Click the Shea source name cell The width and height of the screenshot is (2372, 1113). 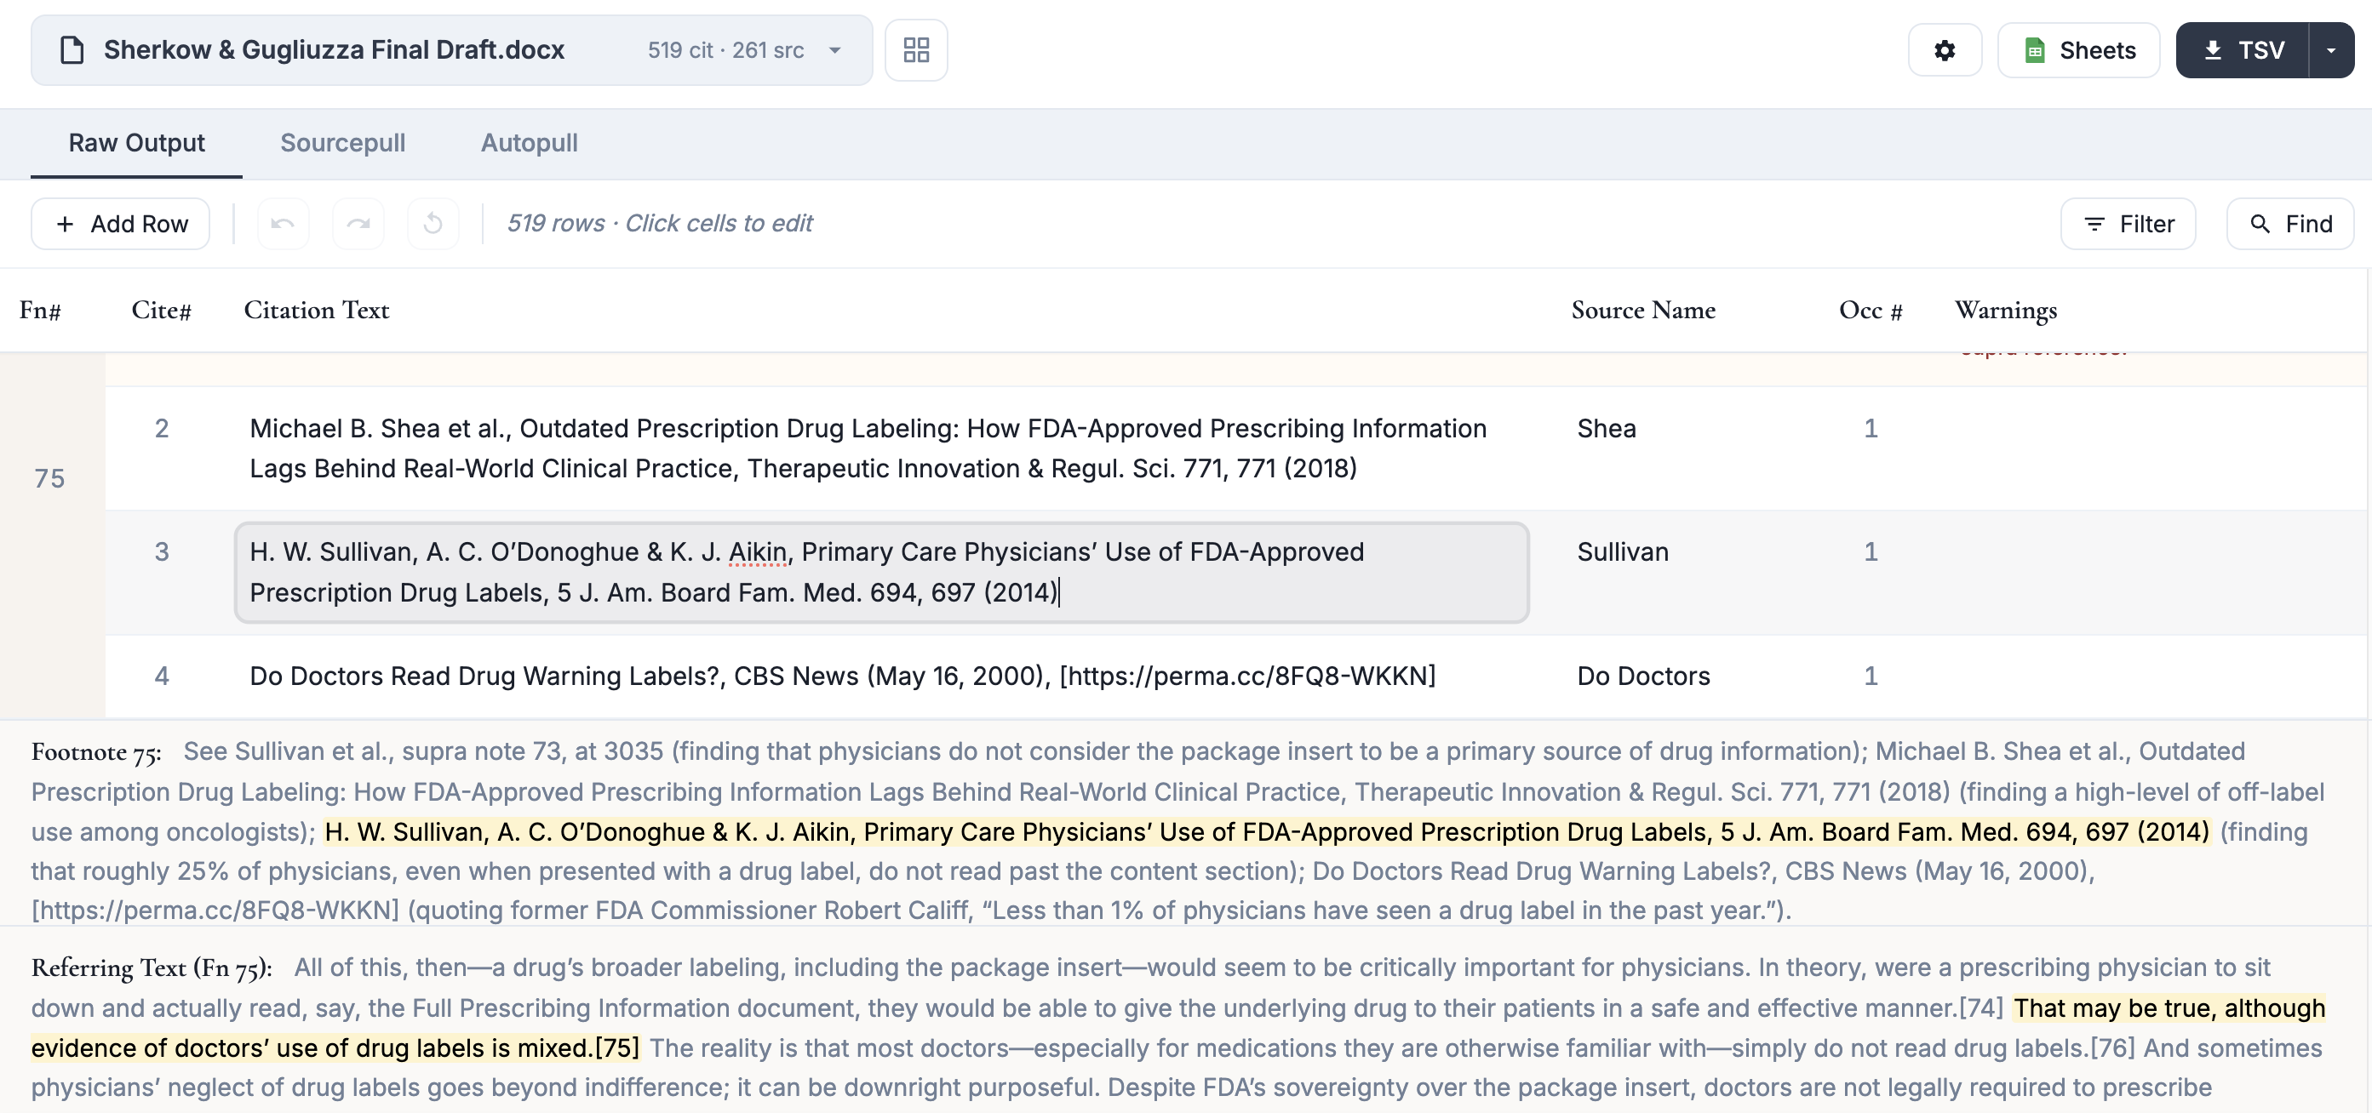(1606, 428)
